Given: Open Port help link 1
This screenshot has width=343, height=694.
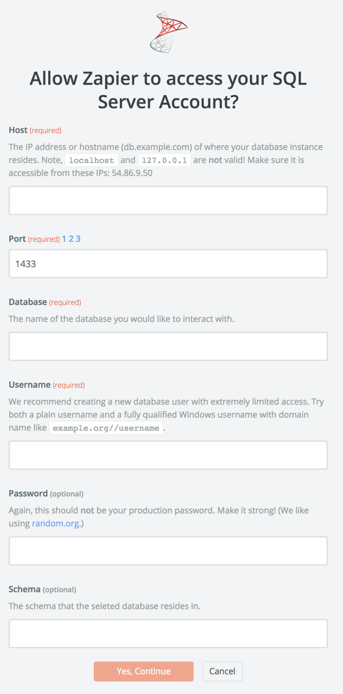Looking at the screenshot, I should click(x=64, y=239).
